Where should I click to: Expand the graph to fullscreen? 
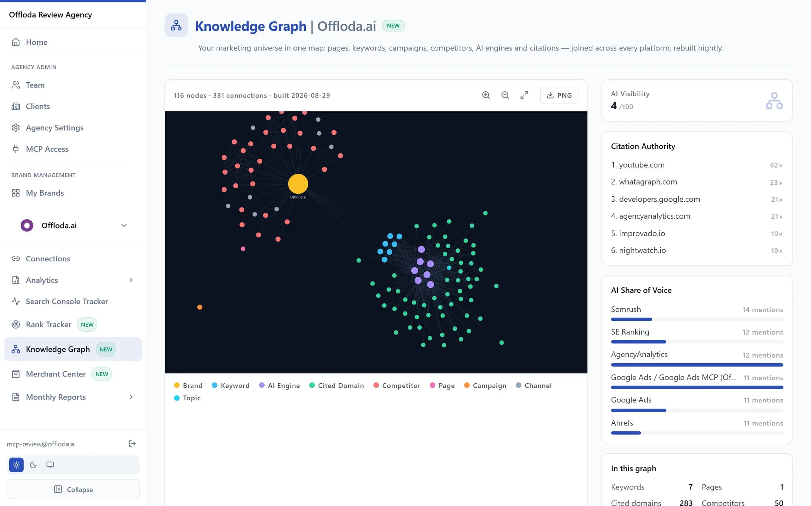coord(524,95)
